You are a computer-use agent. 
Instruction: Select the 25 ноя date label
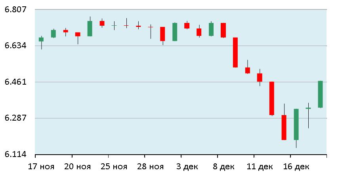[114, 166]
